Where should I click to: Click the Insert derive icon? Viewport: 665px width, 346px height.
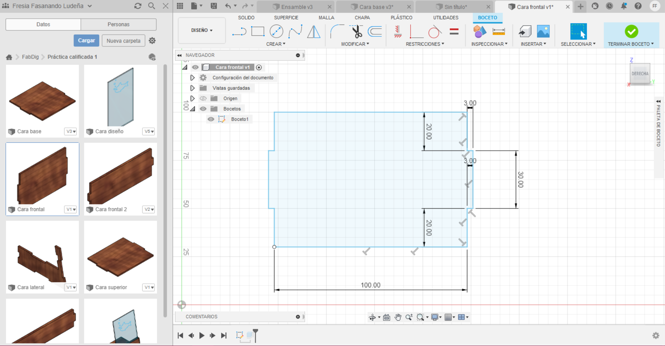[x=525, y=32]
